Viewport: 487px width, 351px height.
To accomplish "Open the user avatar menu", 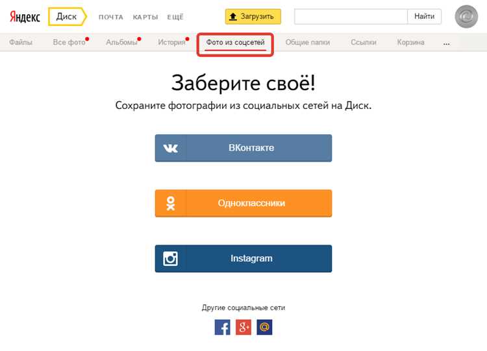I will click(x=466, y=17).
